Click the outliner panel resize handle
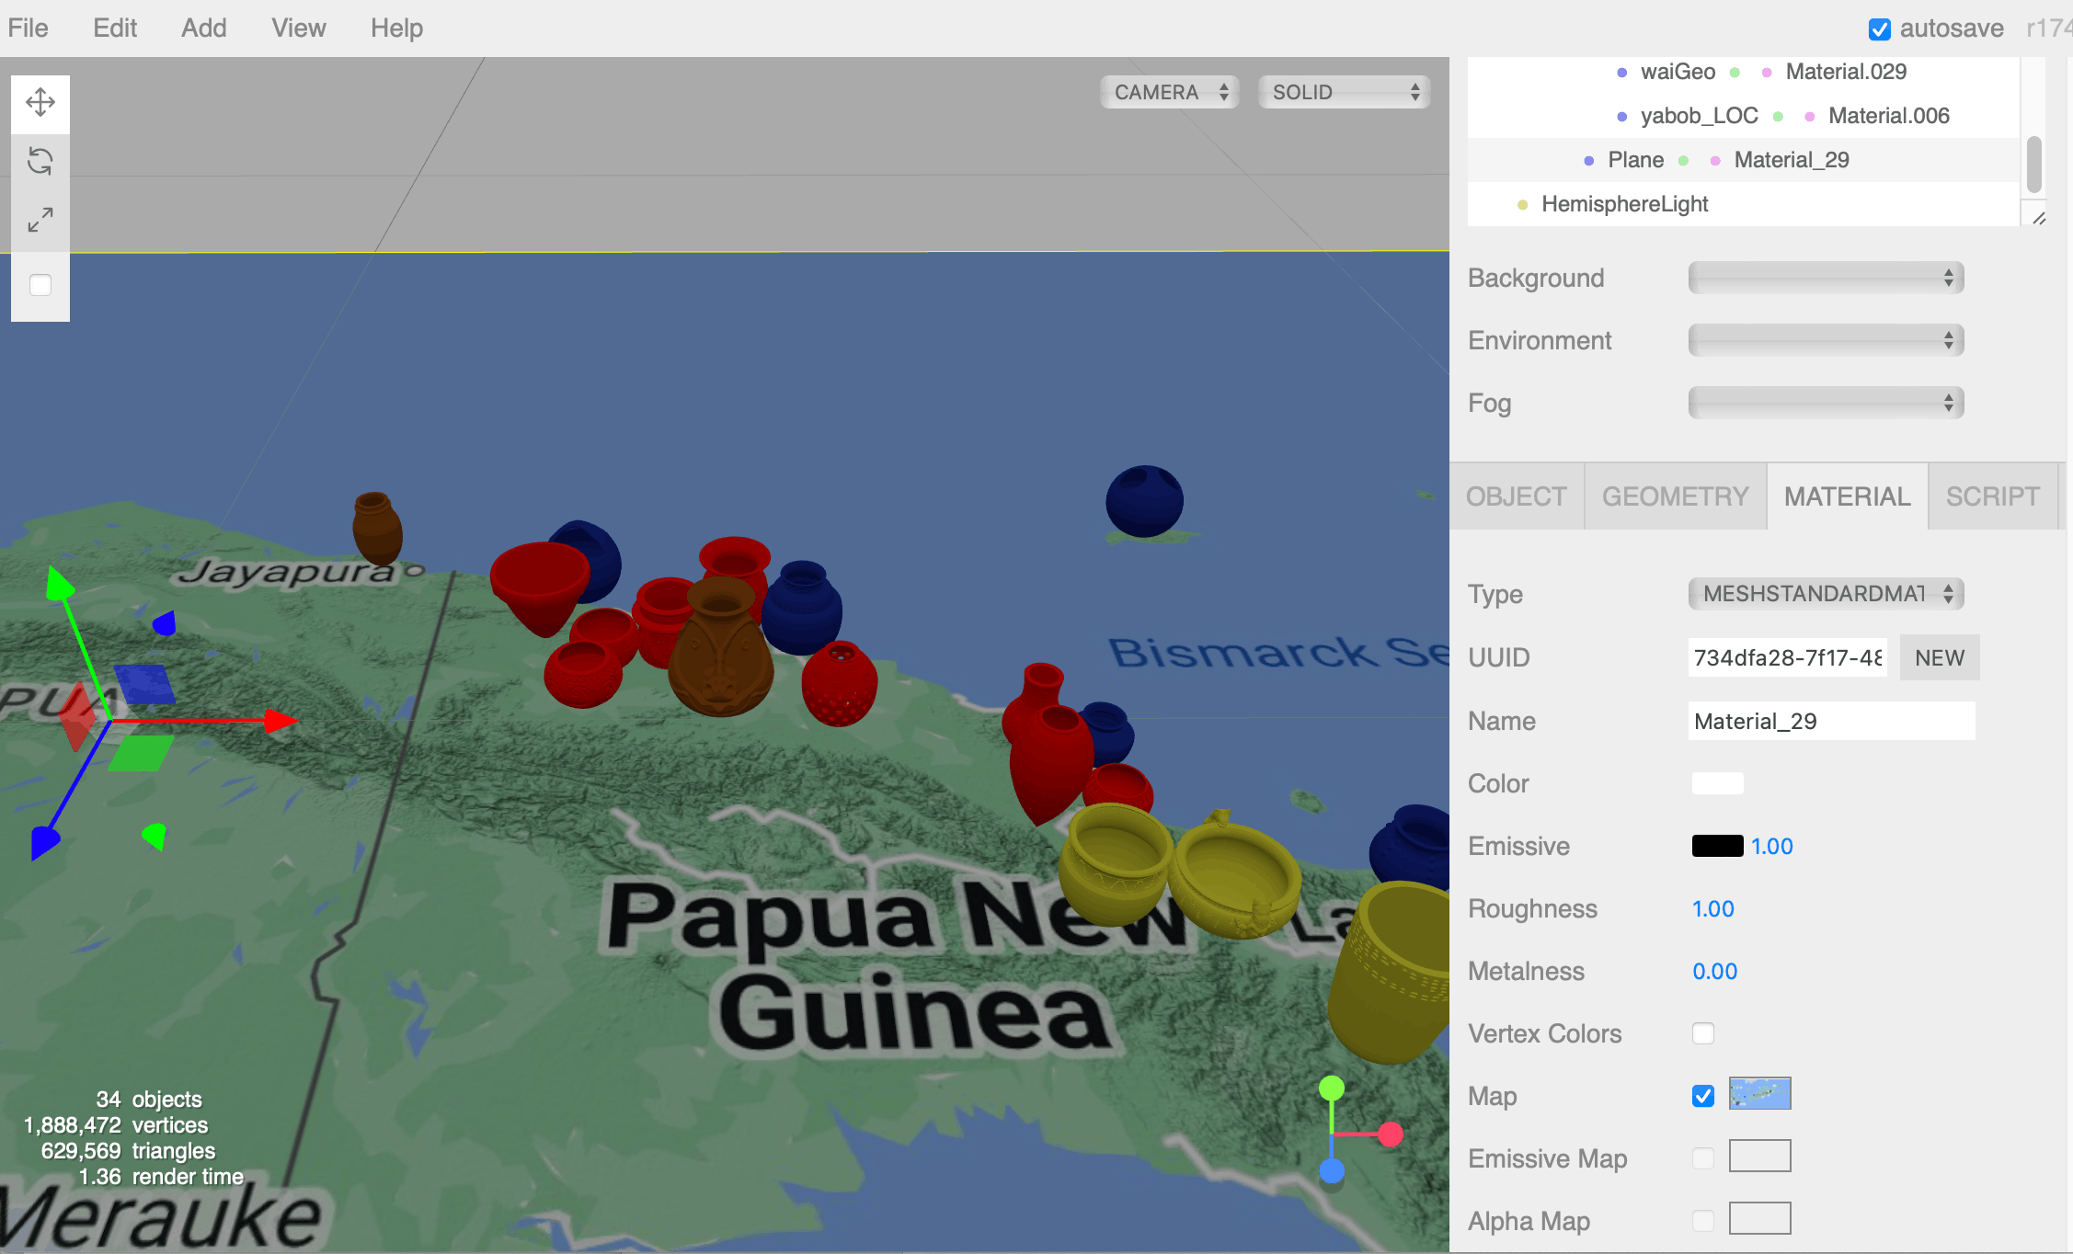This screenshot has width=2073, height=1254. point(2039,218)
